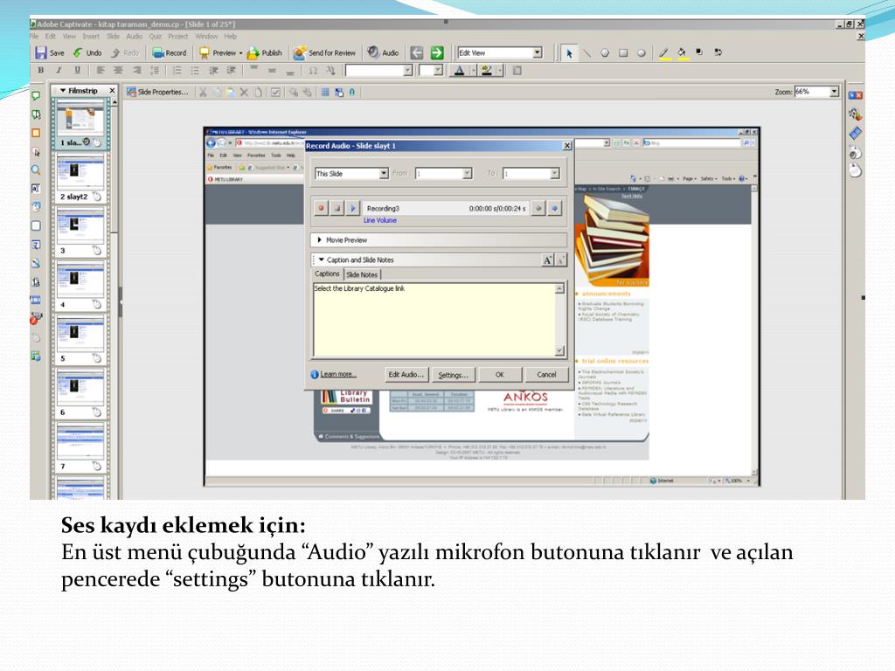Viewport: 895px width, 671px height.
Task: Toggle Bold text formatting
Action: tap(40, 70)
